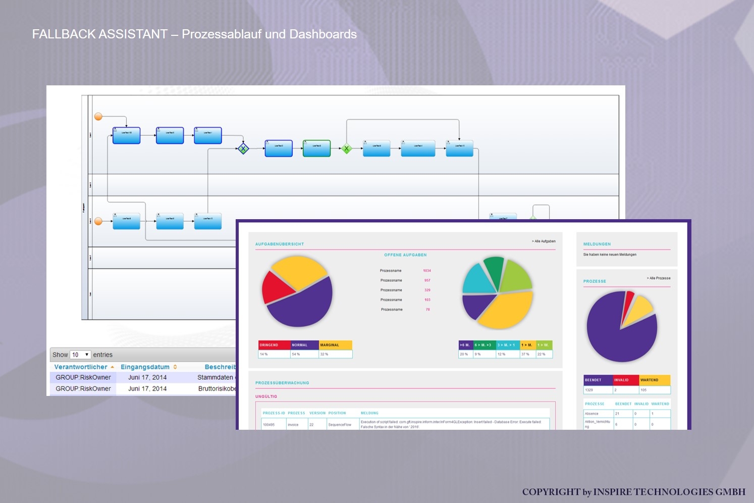Click the '6 > M. >3' legend label
Screen dimensions: 754x503
[484, 345]
